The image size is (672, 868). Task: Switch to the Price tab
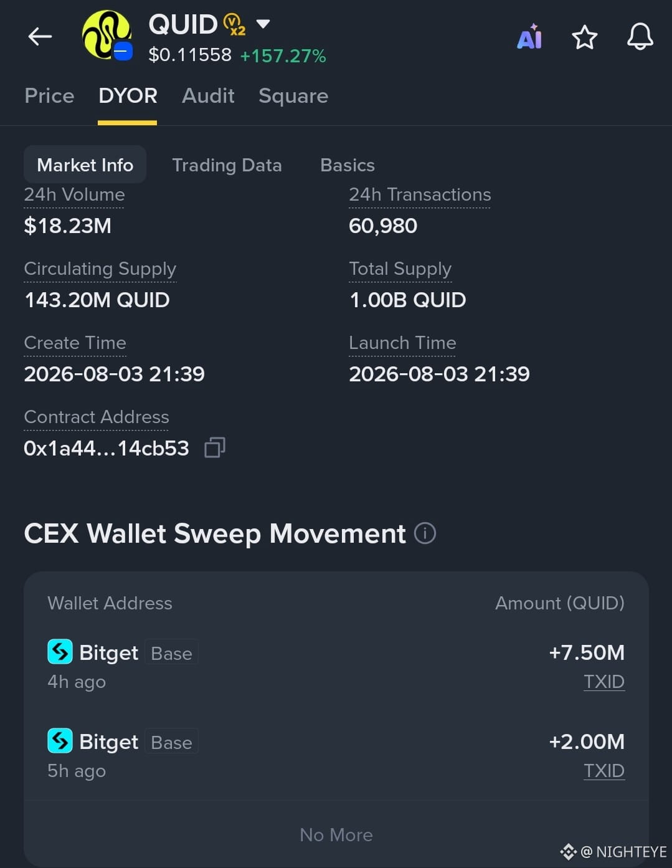(x=49, y=95)
